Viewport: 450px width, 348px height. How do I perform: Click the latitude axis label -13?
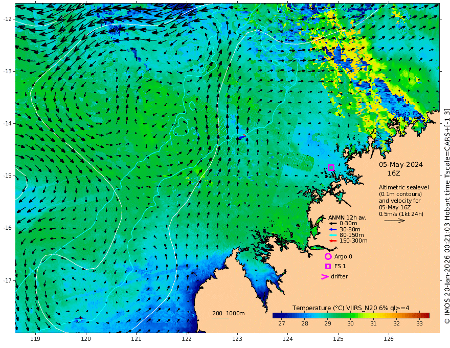point(8,71)
